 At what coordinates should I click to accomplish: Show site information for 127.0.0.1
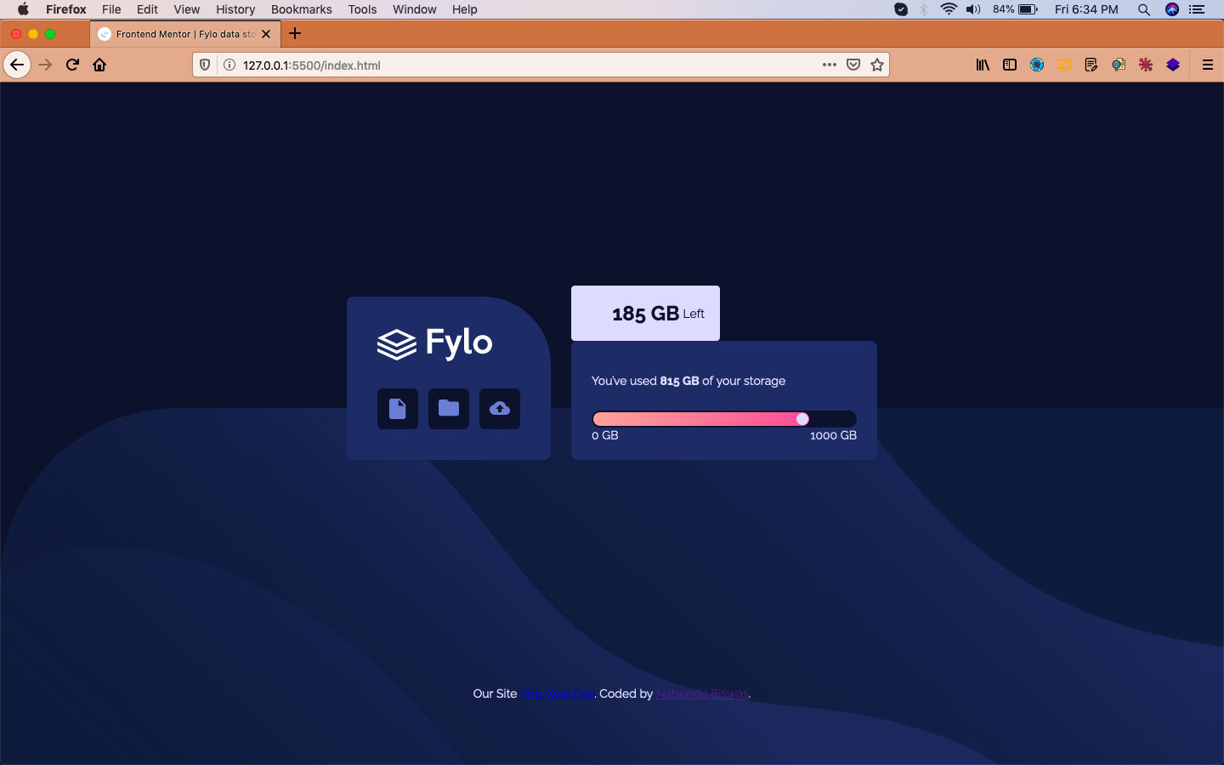[229, 65]
